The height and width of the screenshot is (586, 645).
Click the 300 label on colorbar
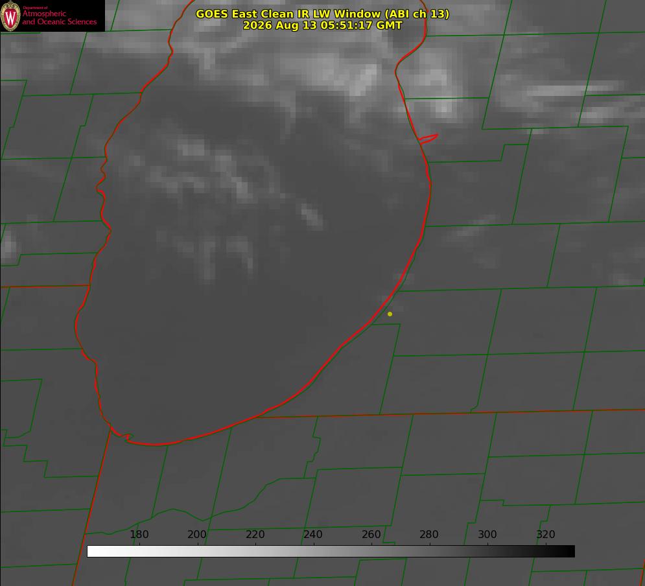tap(487, 534)
